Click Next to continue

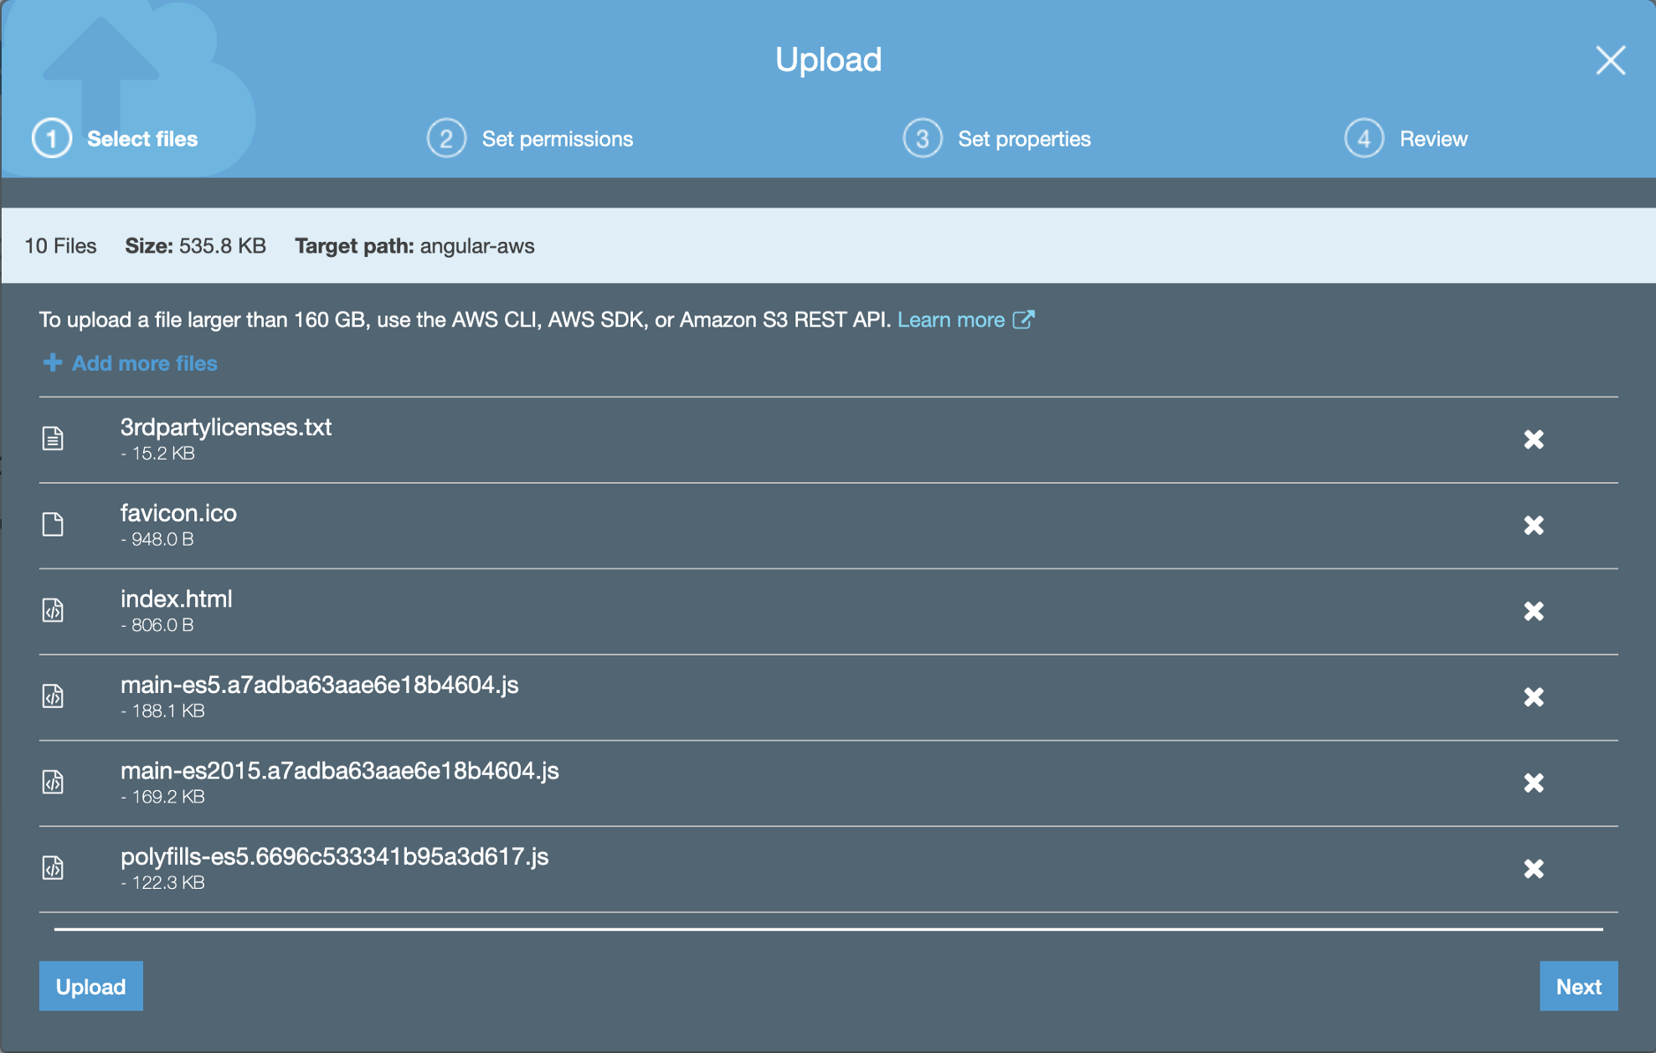(1578, 986)
